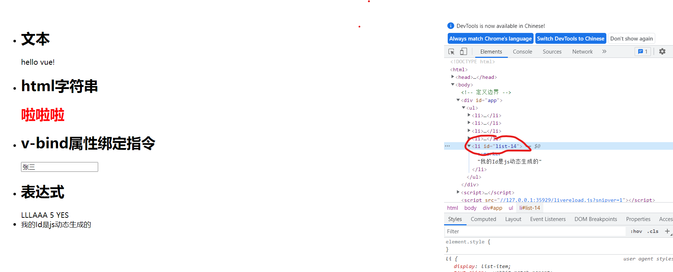Click the element.style rule block
The height and width of the screenshot is (272, 673).
468,245
